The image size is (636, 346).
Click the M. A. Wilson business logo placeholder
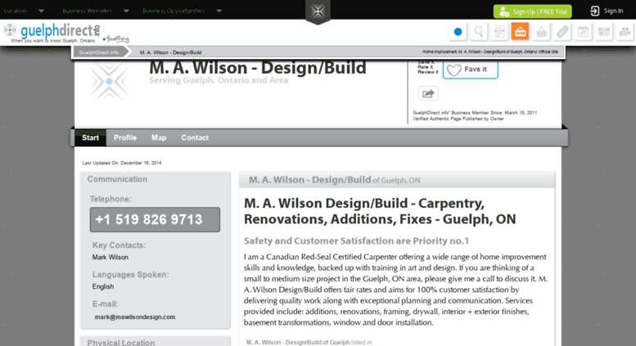click(109, 82)
